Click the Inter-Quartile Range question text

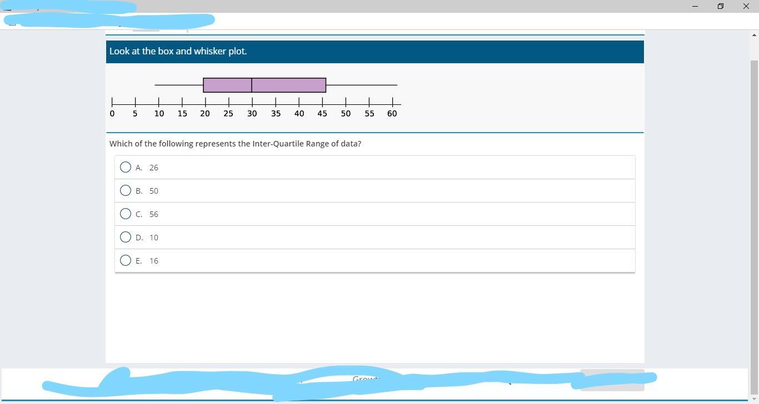[235, 144]
